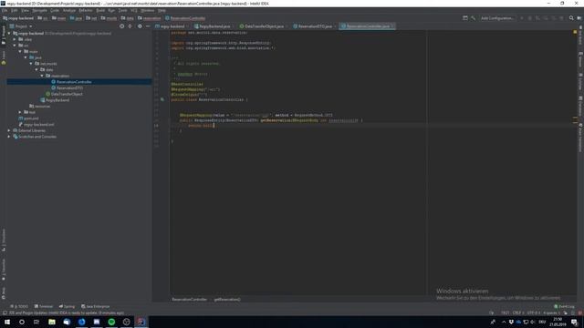
Task: Open Task View on the taskbar
Action: pos(36,322)
